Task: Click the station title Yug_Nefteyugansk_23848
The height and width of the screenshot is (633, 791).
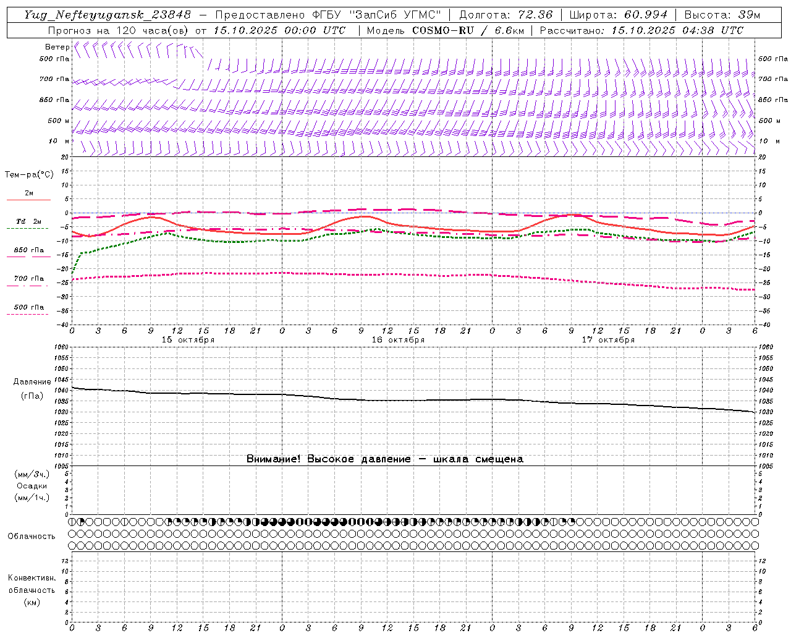Action: (108, 15)
